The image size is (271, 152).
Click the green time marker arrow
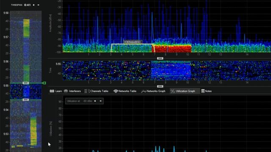44,83
